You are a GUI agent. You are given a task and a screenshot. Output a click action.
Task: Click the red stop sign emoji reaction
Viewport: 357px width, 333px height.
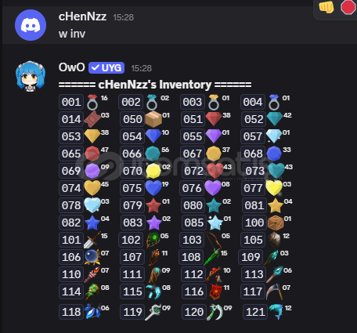point(348,7)
